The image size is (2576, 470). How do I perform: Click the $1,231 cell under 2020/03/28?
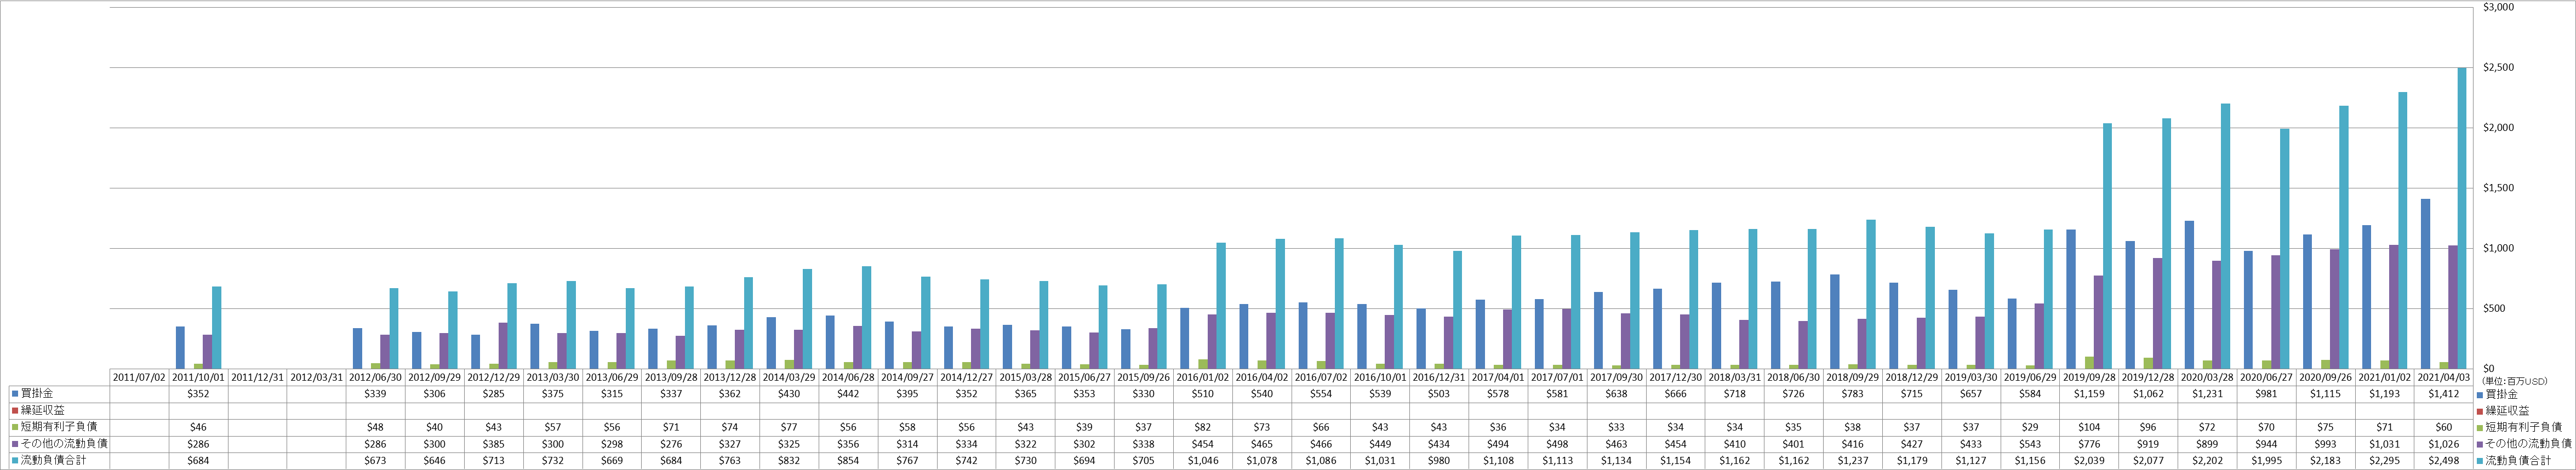coord(2207,394)
